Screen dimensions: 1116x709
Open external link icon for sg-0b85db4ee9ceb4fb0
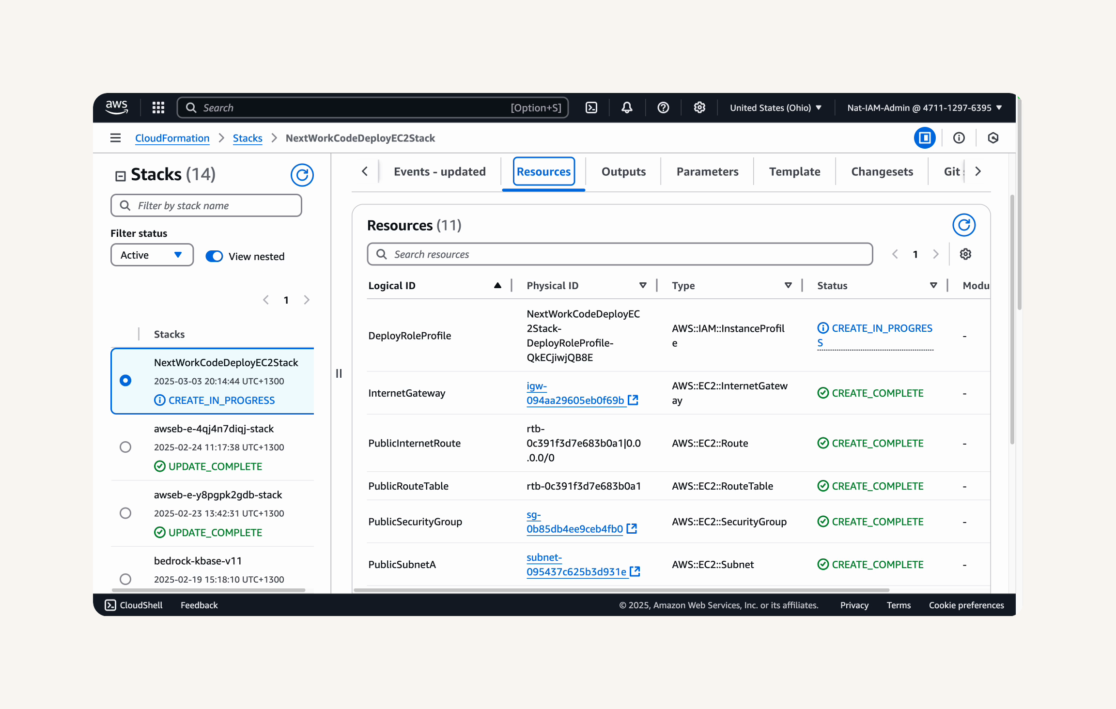pyautogui.click(x=632, y=528)
